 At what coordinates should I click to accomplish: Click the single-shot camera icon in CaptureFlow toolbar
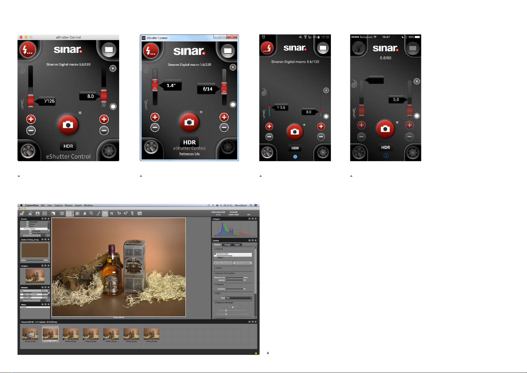[22, 213]
